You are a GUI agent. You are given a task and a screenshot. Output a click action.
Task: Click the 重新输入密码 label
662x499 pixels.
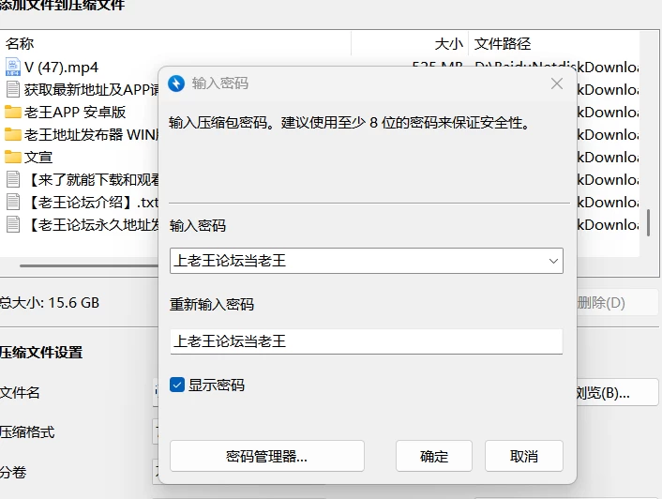(212, 305)
